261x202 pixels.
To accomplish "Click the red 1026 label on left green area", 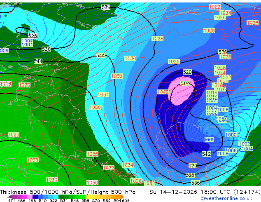I will tap(14, 135).
